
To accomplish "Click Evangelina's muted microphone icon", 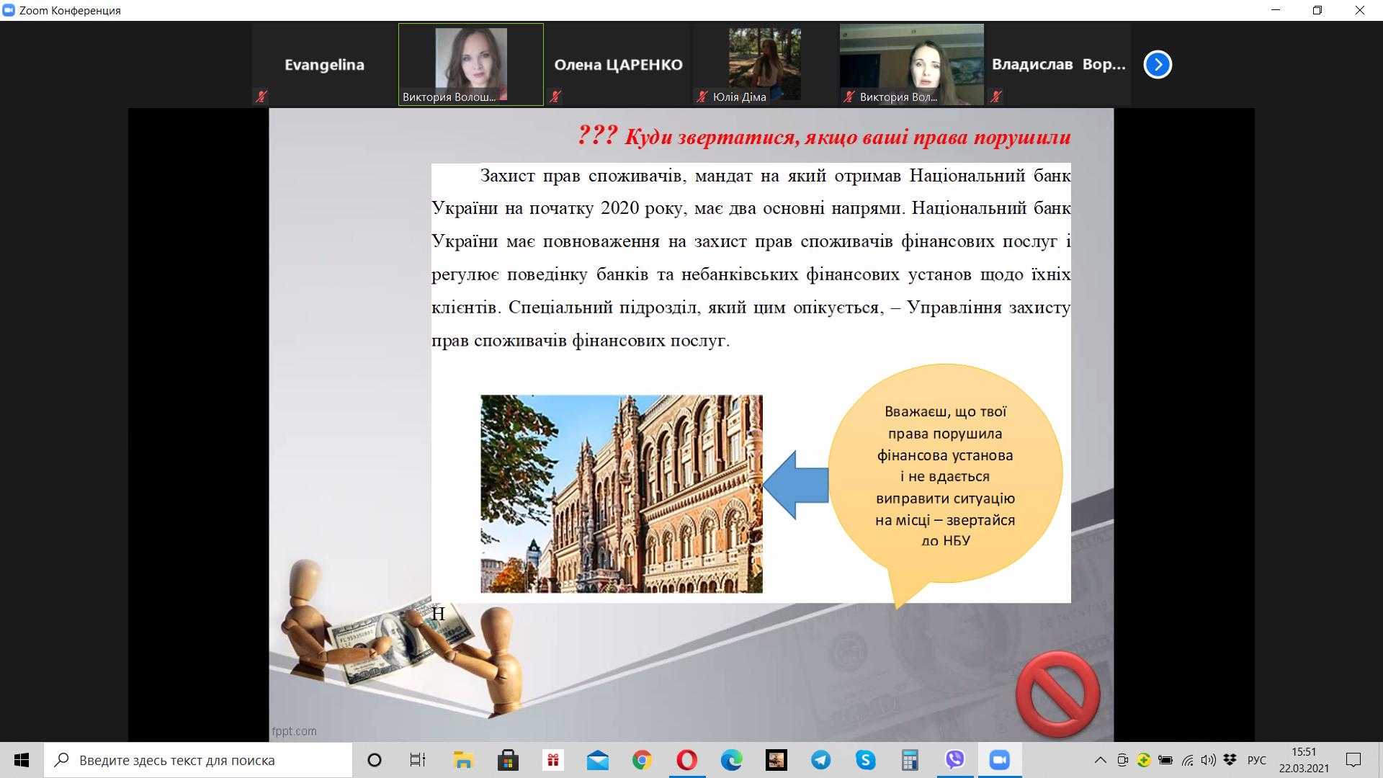I will [261, 97].
